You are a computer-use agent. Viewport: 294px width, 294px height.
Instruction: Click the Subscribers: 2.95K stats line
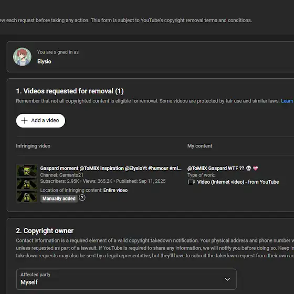coord(103,181)
